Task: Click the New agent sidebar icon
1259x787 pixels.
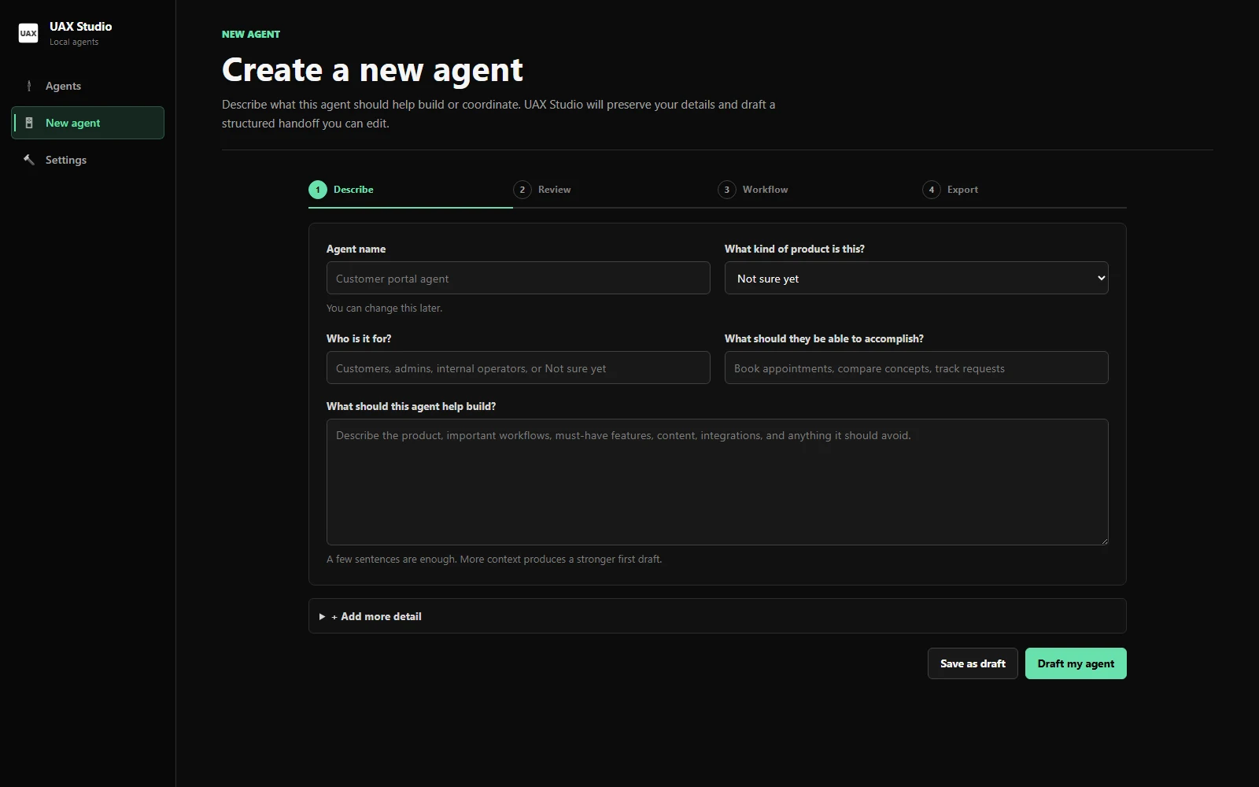Action: [29, 123]
